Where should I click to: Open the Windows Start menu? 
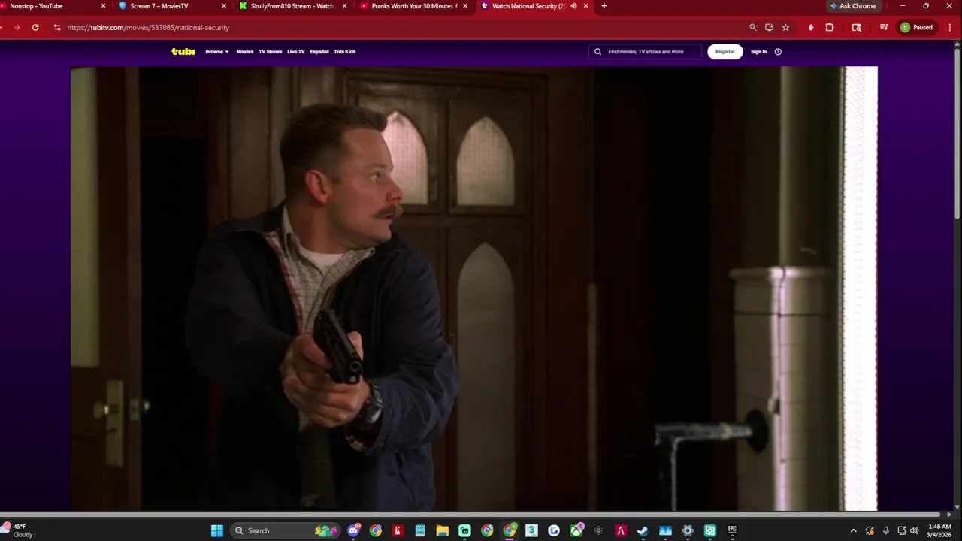pos(216,530)
